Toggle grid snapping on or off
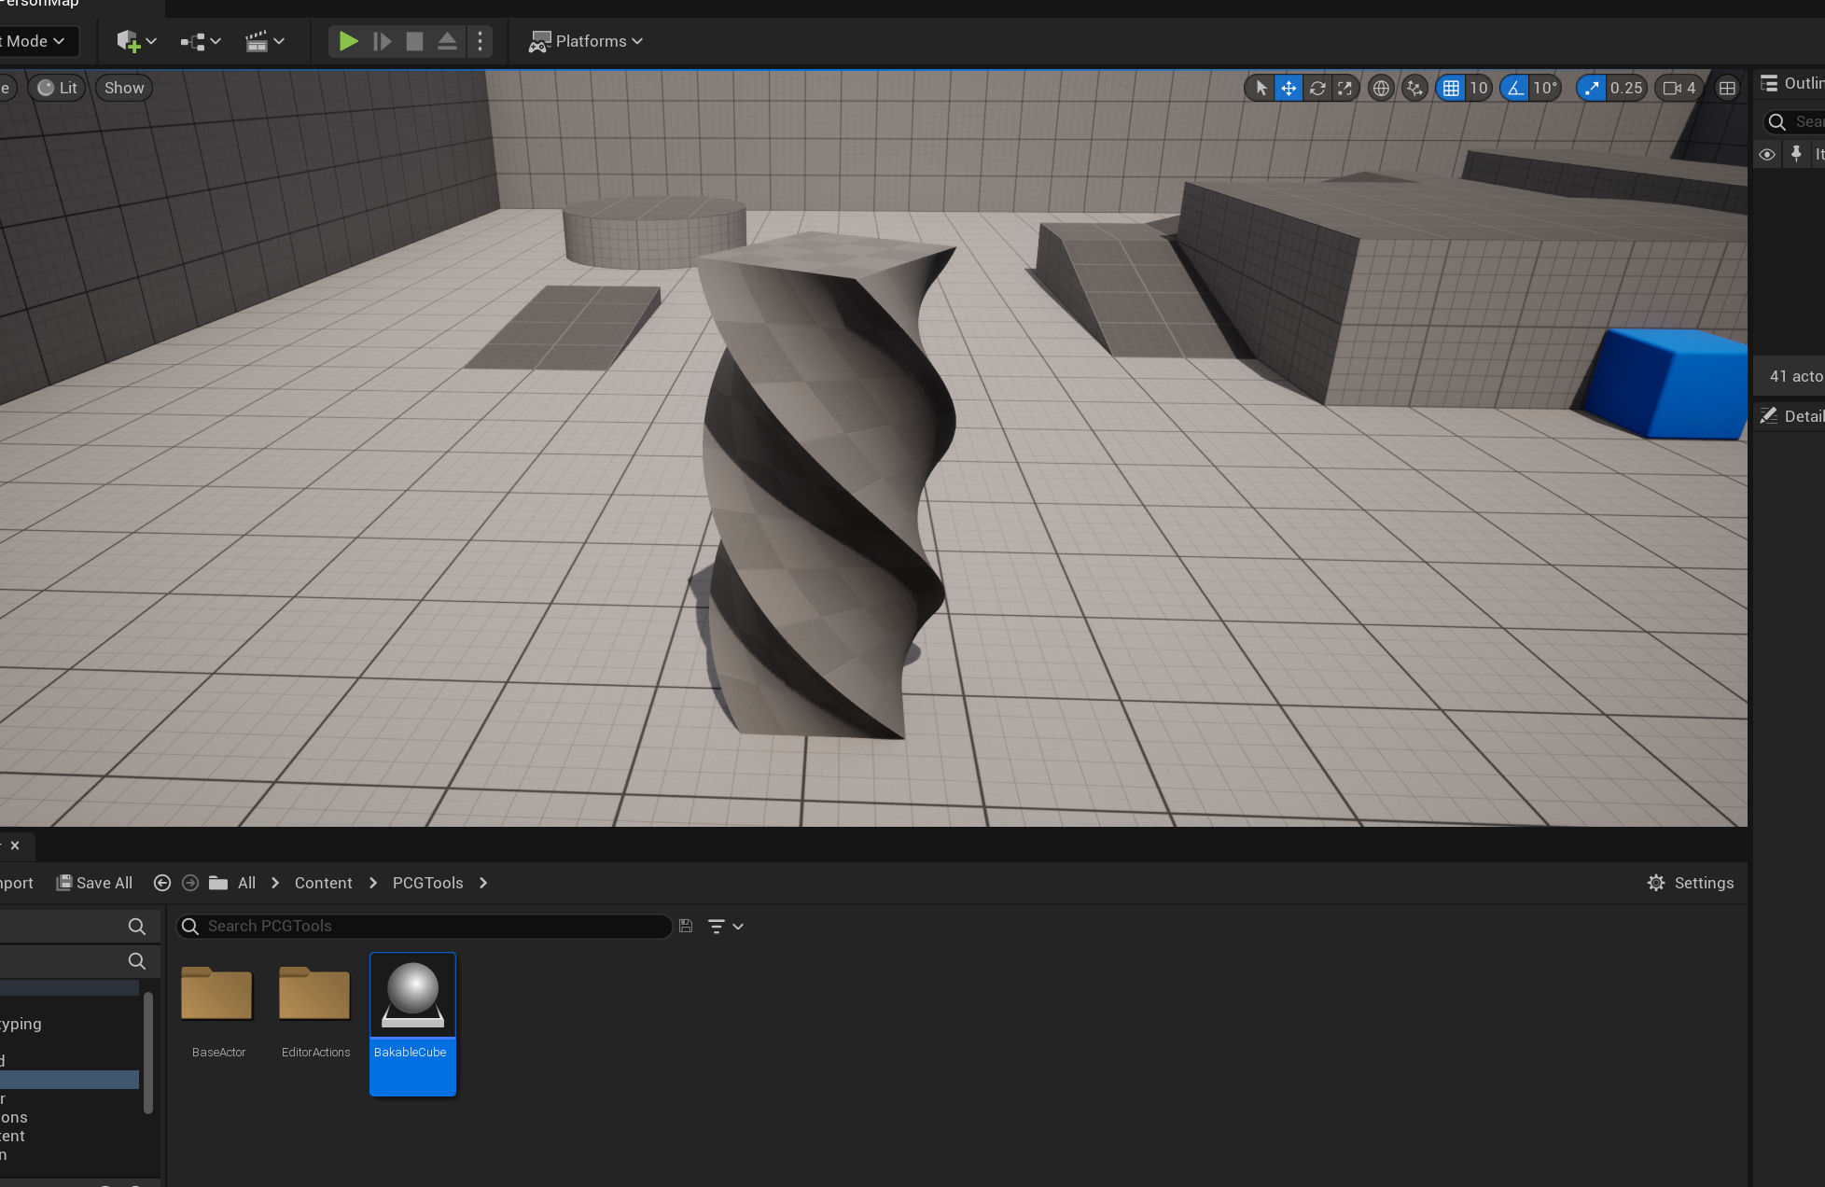 tap(1451, 88)
